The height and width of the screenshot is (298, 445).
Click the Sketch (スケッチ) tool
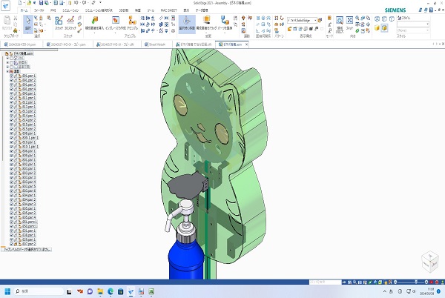point(59,23)
